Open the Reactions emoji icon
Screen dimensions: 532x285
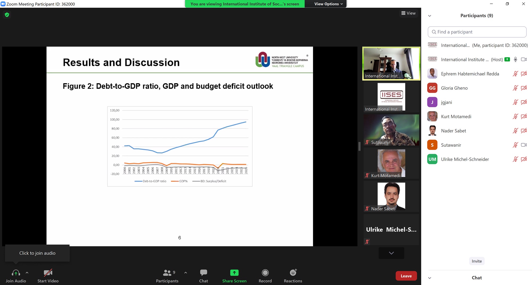click(293, 273)
